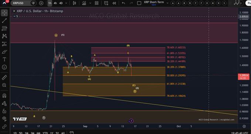Select the 1D date range

(15, 133)
